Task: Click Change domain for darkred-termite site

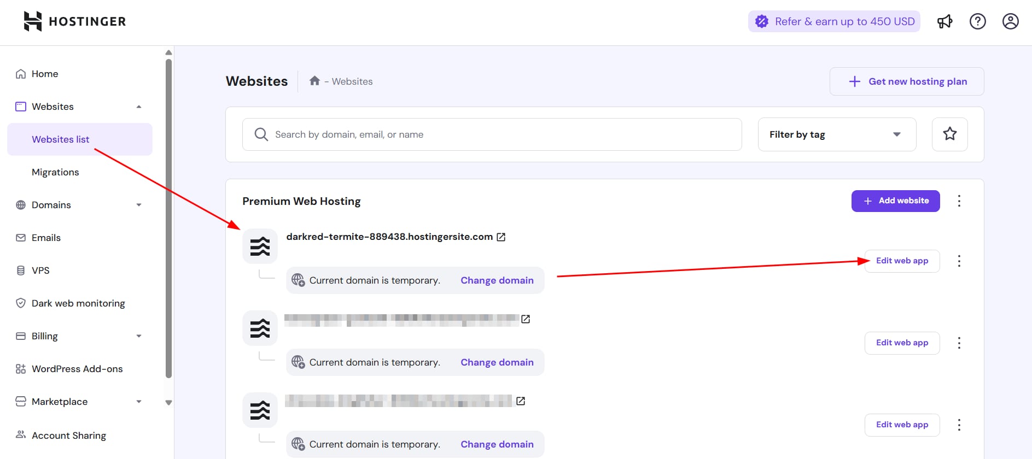Action: click(x=497, y=280)
